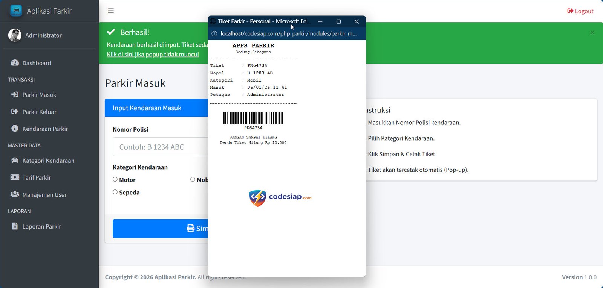Click the Administrator avatar picture
This screenshot has width=603, height=288.
[x=15, y=35]
